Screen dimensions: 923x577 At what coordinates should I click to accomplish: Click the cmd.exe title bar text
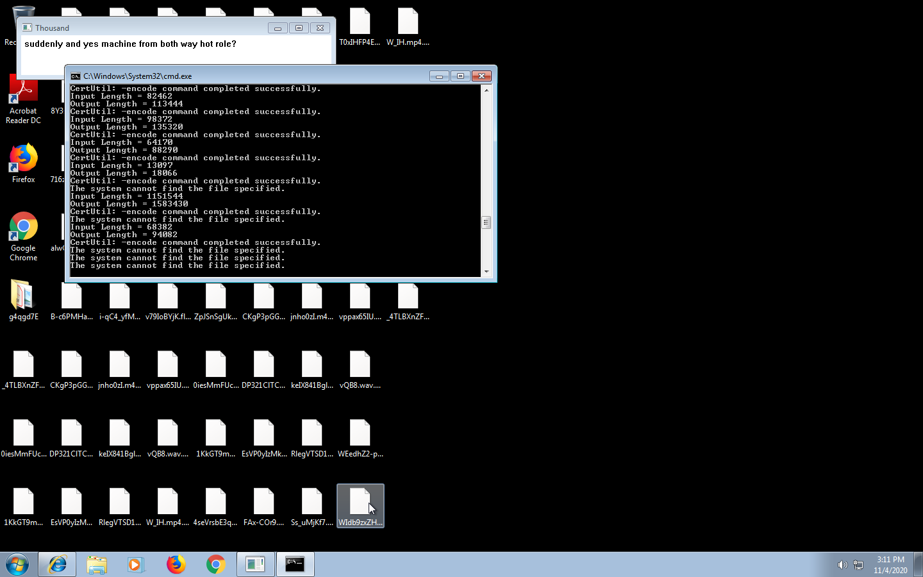pos(137,76)
